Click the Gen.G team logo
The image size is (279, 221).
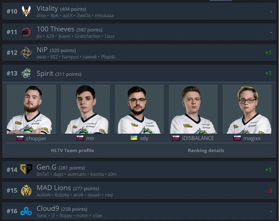26,169
